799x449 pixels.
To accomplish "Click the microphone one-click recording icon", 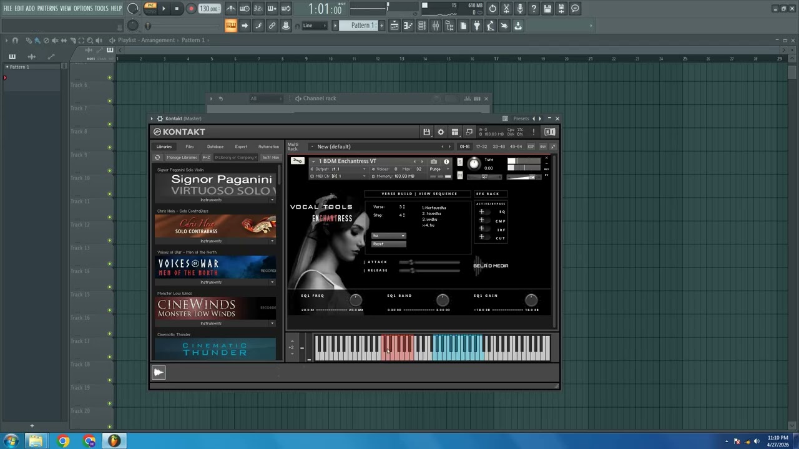I will click(520, 9).
